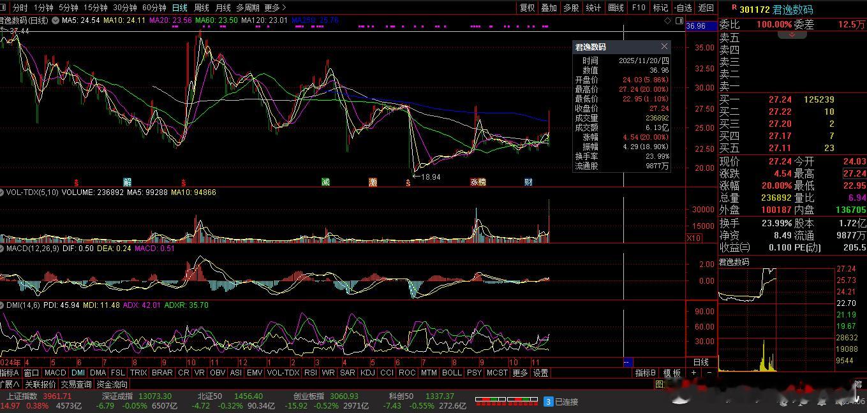
Task: Click the 减 event icon on chart
Action: point(325,182)
